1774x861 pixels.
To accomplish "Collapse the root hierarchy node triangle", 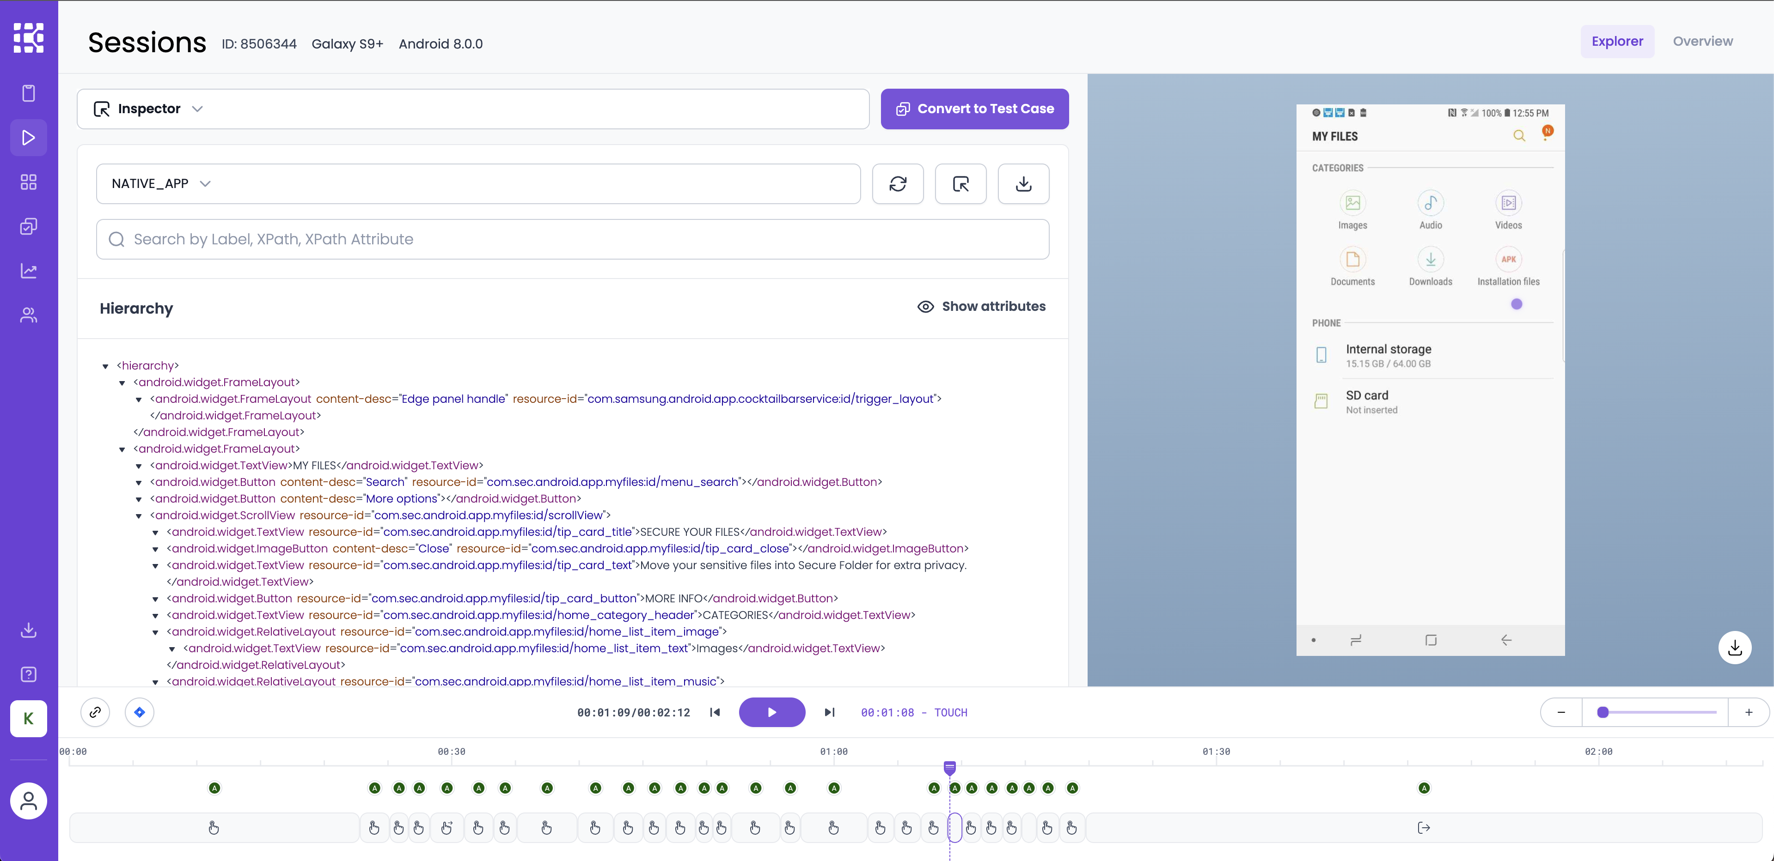I will coord(105,366).
